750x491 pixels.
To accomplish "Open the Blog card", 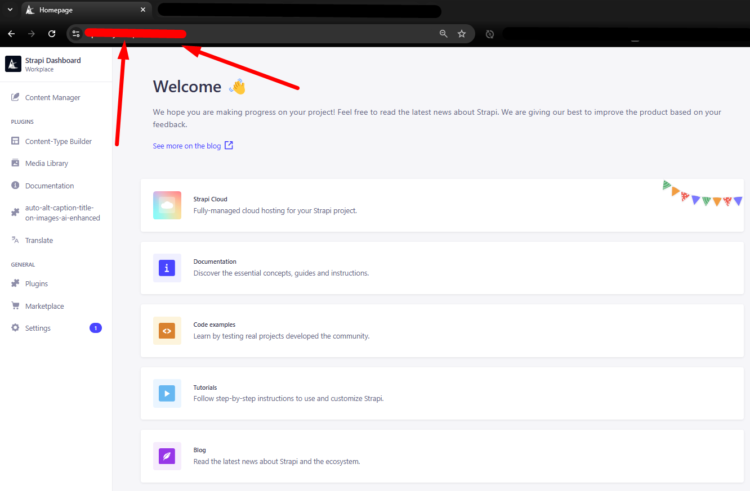I will [x=442, y=456].
